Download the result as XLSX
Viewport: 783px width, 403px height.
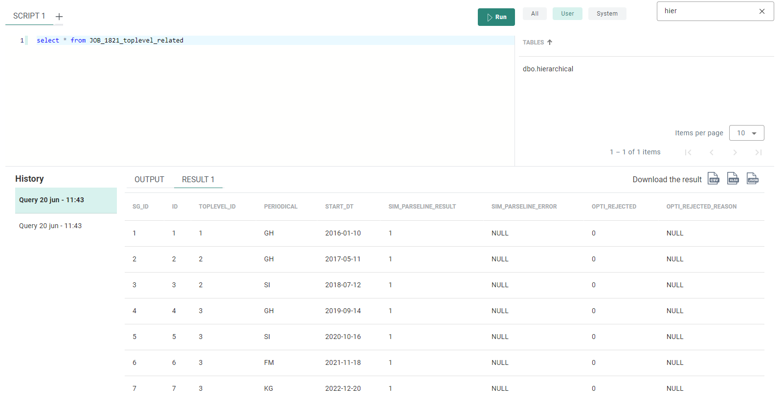pyautogui.click(x=733, y=179)
